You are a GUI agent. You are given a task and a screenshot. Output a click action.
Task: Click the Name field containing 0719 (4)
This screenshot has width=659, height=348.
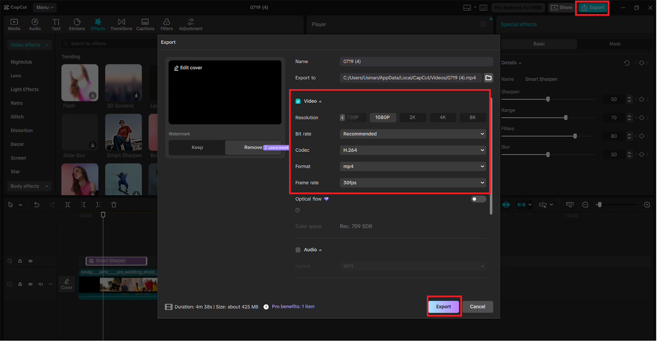point(416,62)
